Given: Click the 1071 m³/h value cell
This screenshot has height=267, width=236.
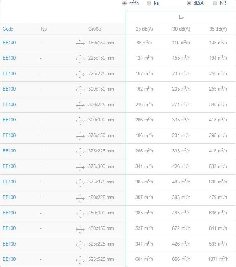Looking at the screenshot, I should coord(218,259).
